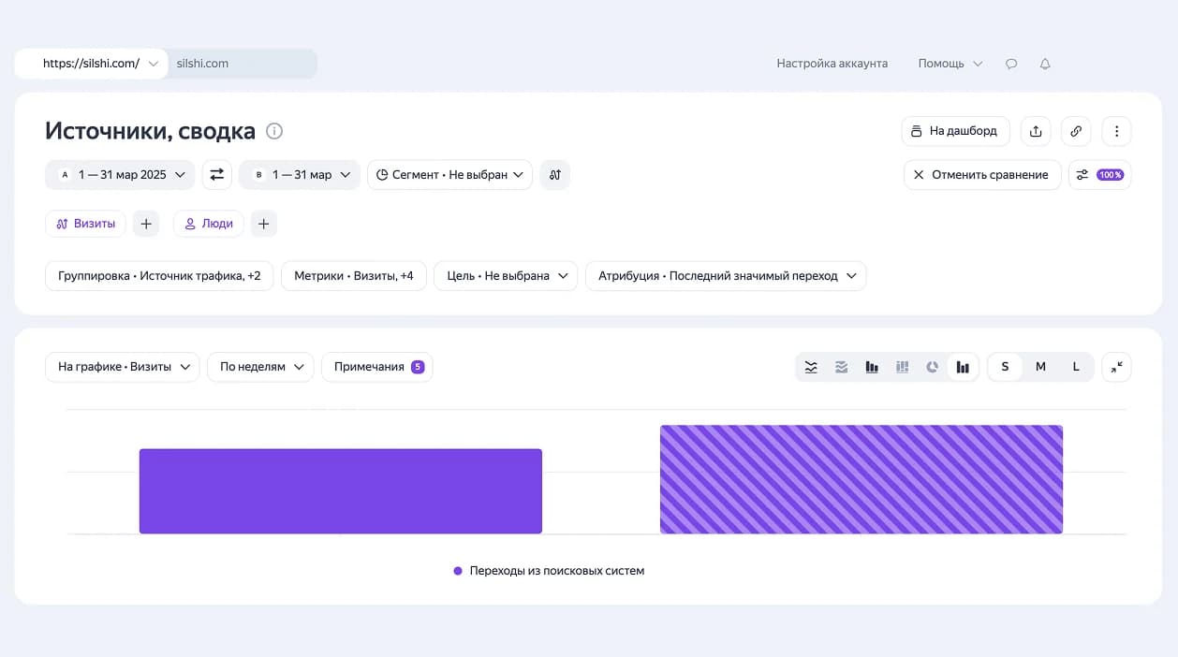Set chart size to L
The width and height of the screenshot is (1178, 657).
(1076, 367)
